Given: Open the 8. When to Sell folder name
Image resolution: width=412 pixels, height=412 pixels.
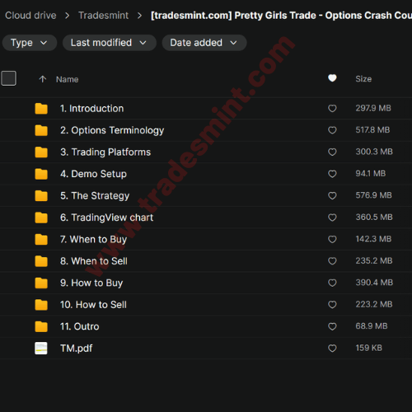Looking at the screenshot, I should [x=94, y=261].
